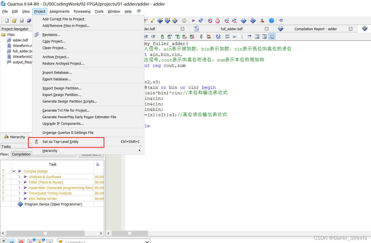Viewport: 371px width, 243px height.
Task: Click the Analyze Current File check icon
Action: click(218, 36)
